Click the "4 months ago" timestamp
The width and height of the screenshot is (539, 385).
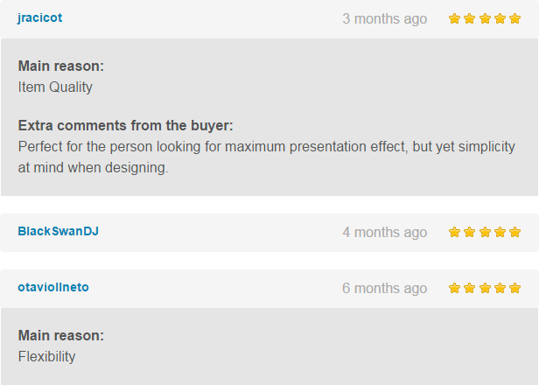tap(385, 232)
